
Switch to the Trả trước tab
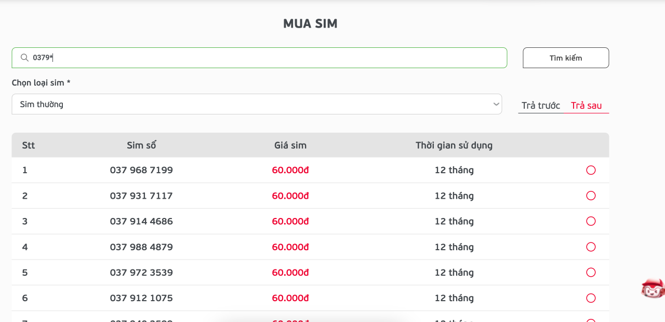540,105
